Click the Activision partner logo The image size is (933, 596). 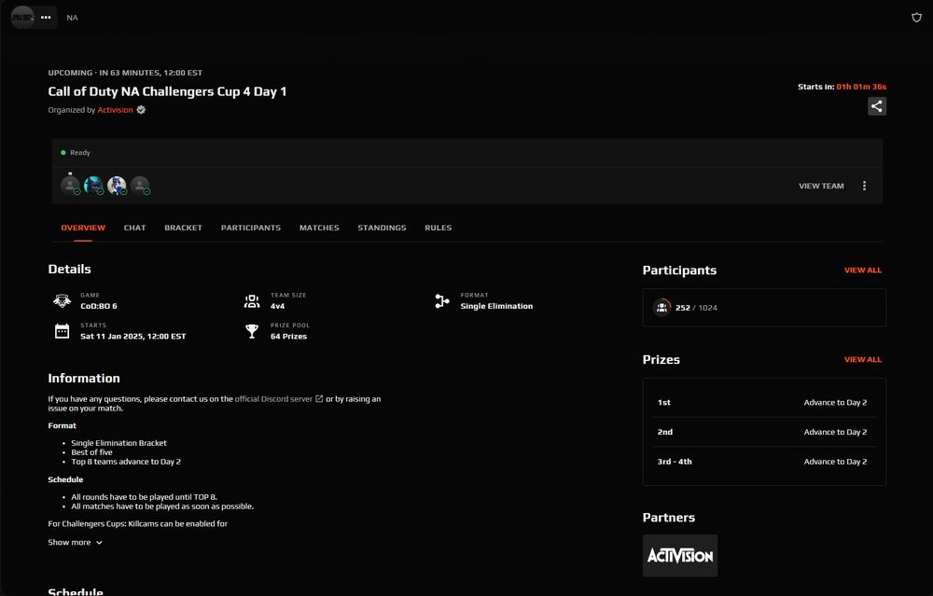point(679,556)
